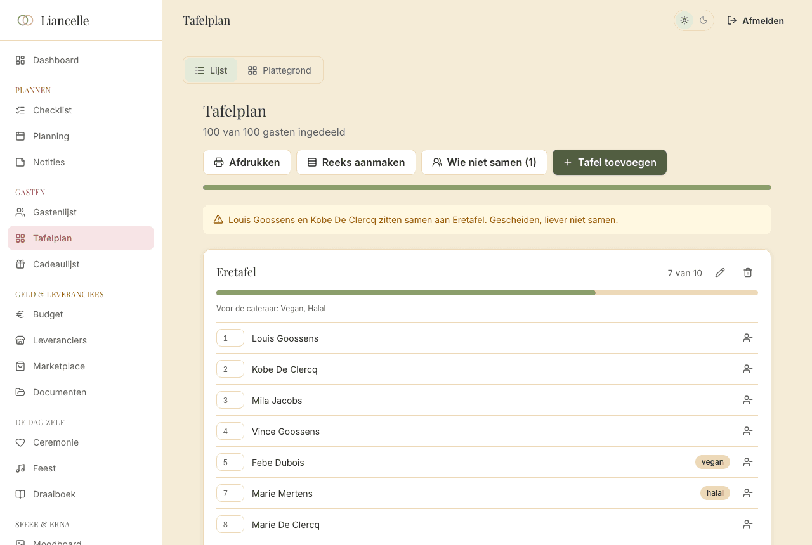Open Notities in the sidebar
The width and height of the screenshot is (812, 545).
[81, 162]
